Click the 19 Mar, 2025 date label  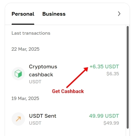point(25,98)
